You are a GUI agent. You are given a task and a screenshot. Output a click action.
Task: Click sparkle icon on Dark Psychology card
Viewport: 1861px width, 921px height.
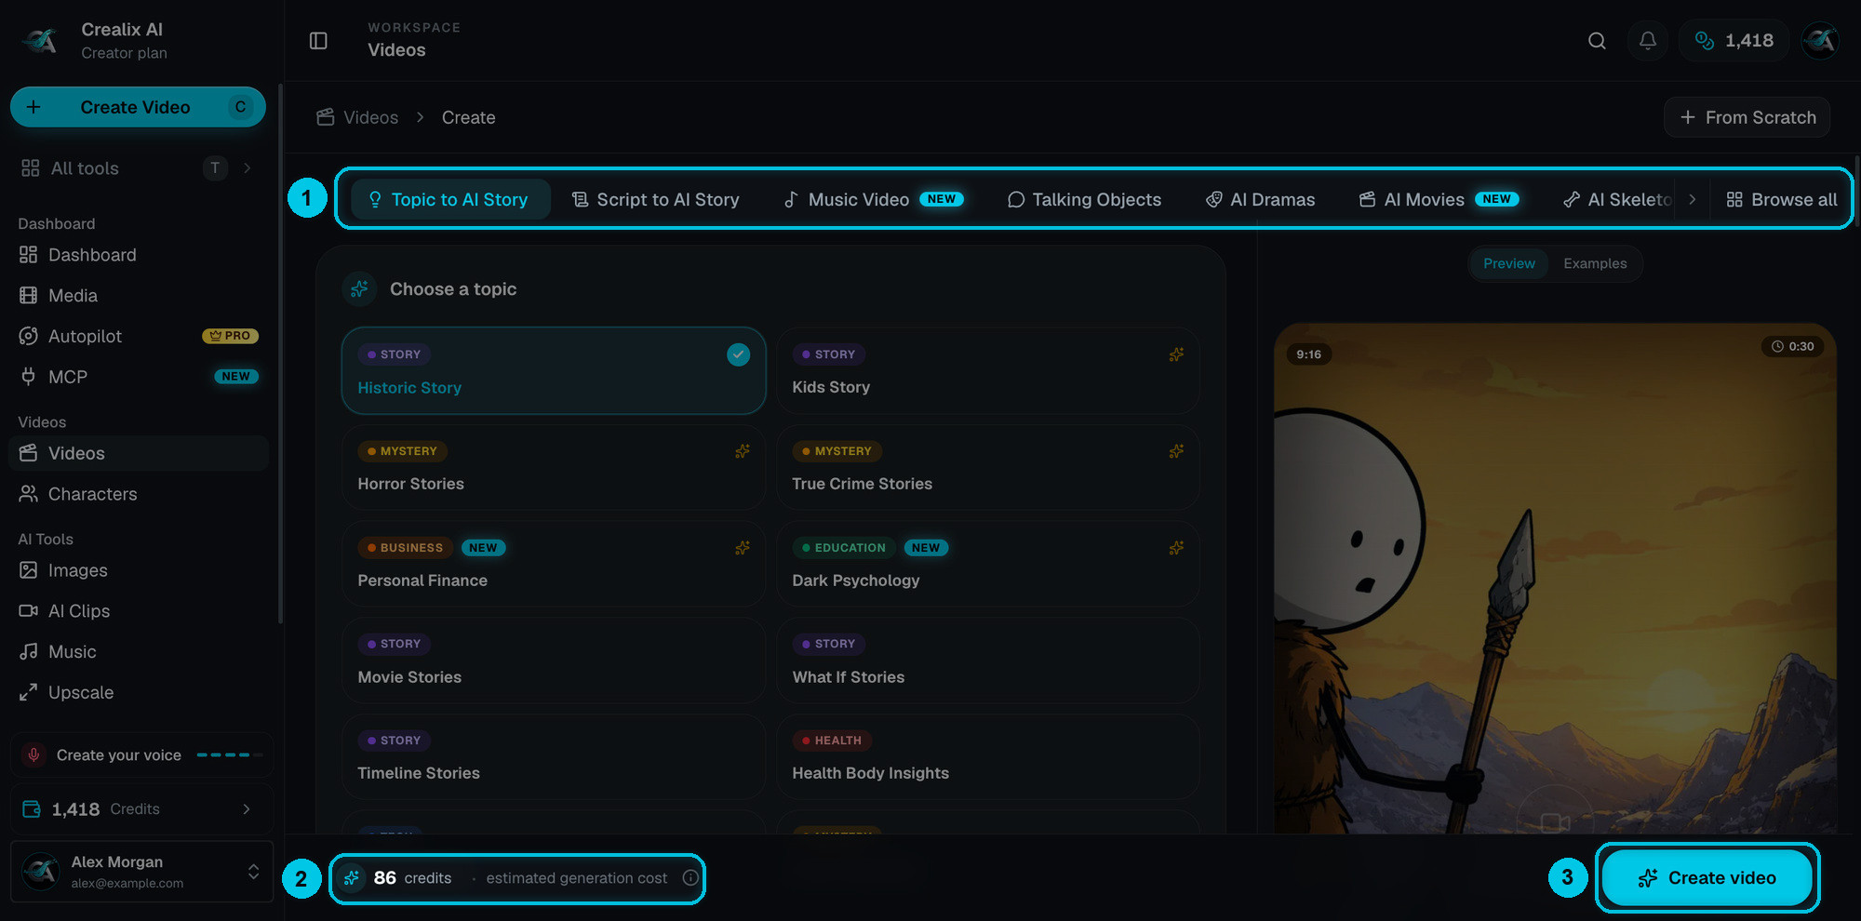tap(1176, 548)
